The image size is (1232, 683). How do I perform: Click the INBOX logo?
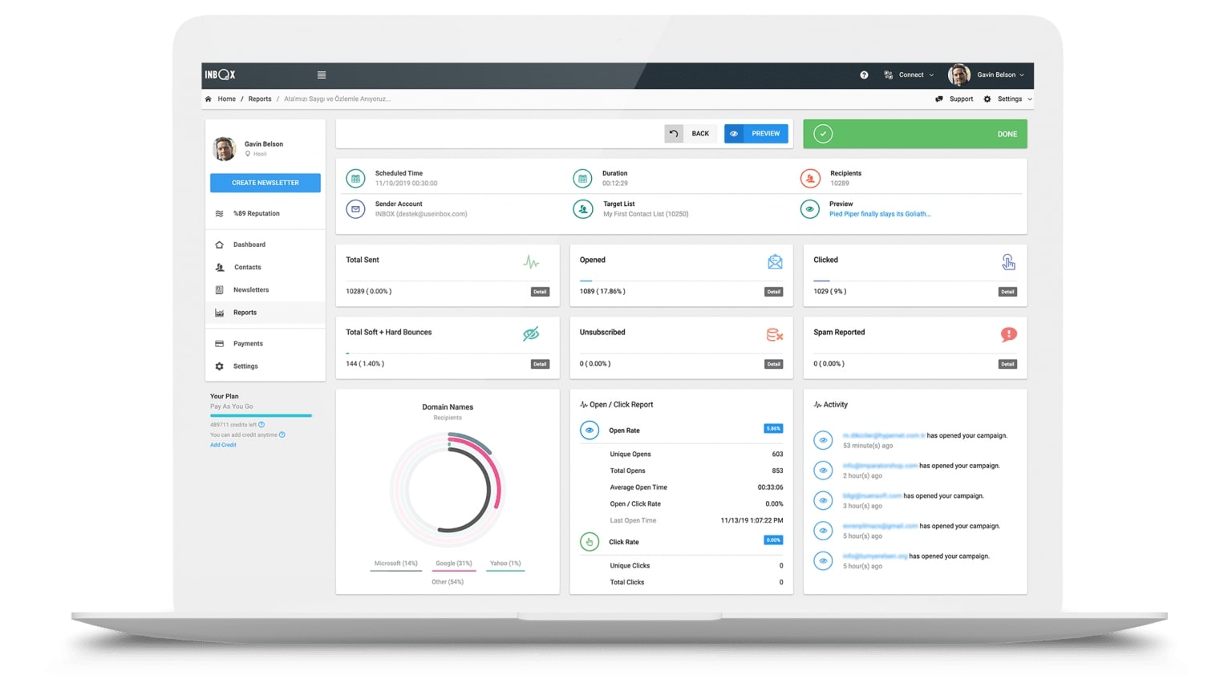coord(220,75)
